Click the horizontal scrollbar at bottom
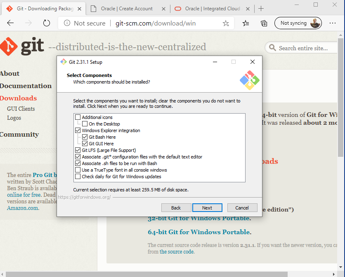The width and height of the screenshot is (345, 277). (x=165, y=274)
